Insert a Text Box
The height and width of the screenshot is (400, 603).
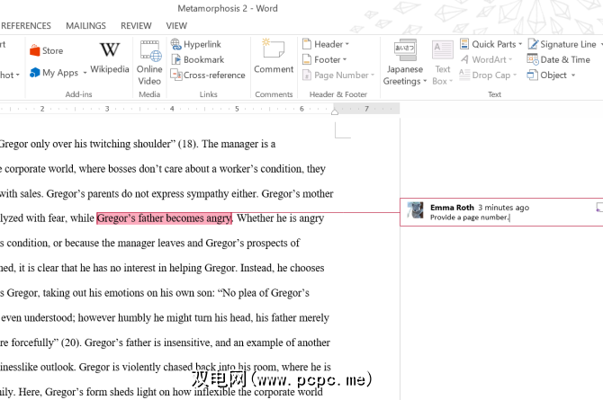point(442,63)
